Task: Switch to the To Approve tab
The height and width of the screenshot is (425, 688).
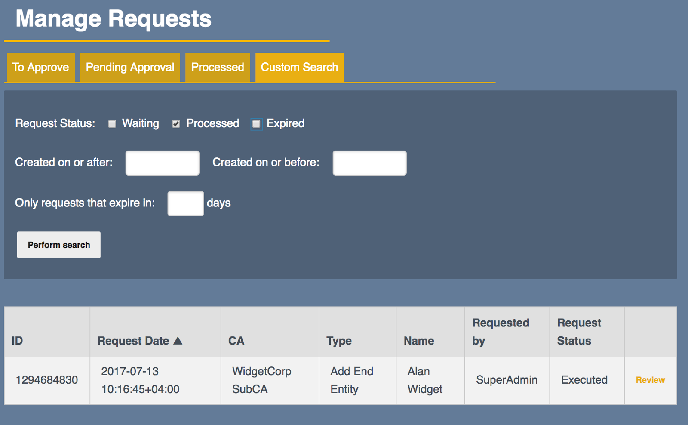Action: coord(40,67)
